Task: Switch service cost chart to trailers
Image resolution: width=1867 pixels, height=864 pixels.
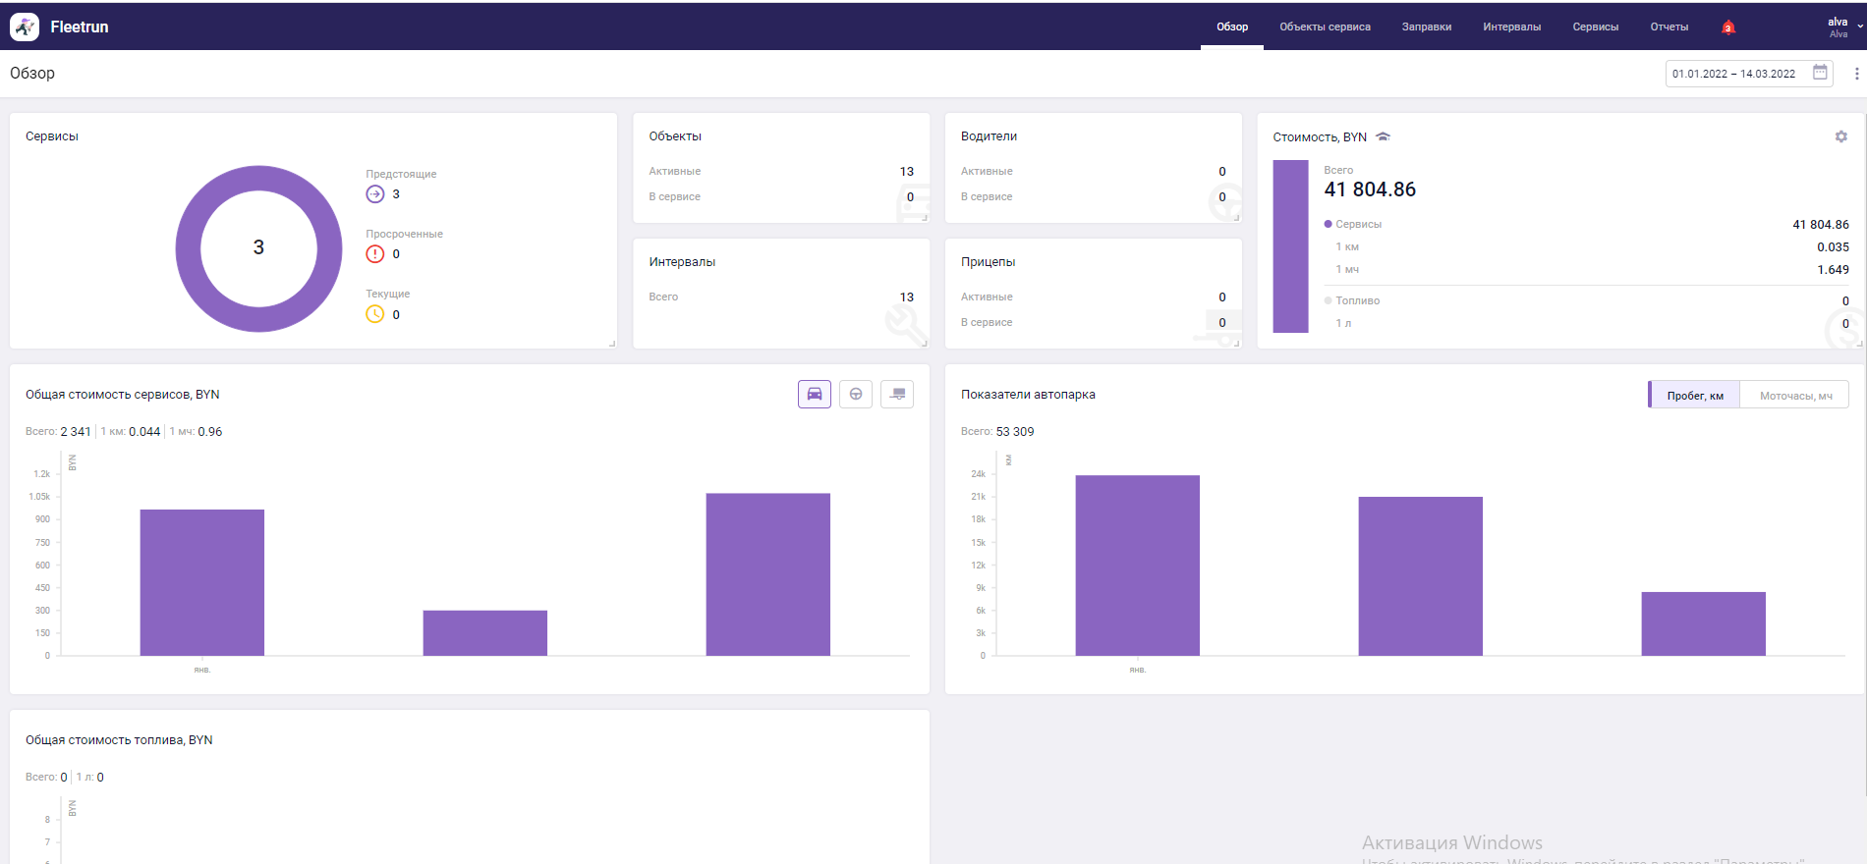Action: click(897, 394)
